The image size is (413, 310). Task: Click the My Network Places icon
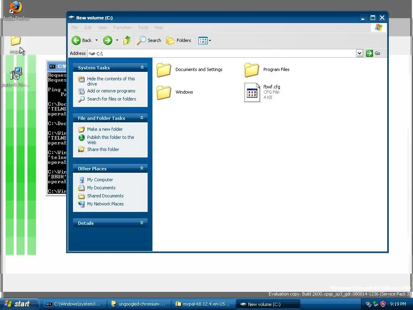(x=81, y=204)
